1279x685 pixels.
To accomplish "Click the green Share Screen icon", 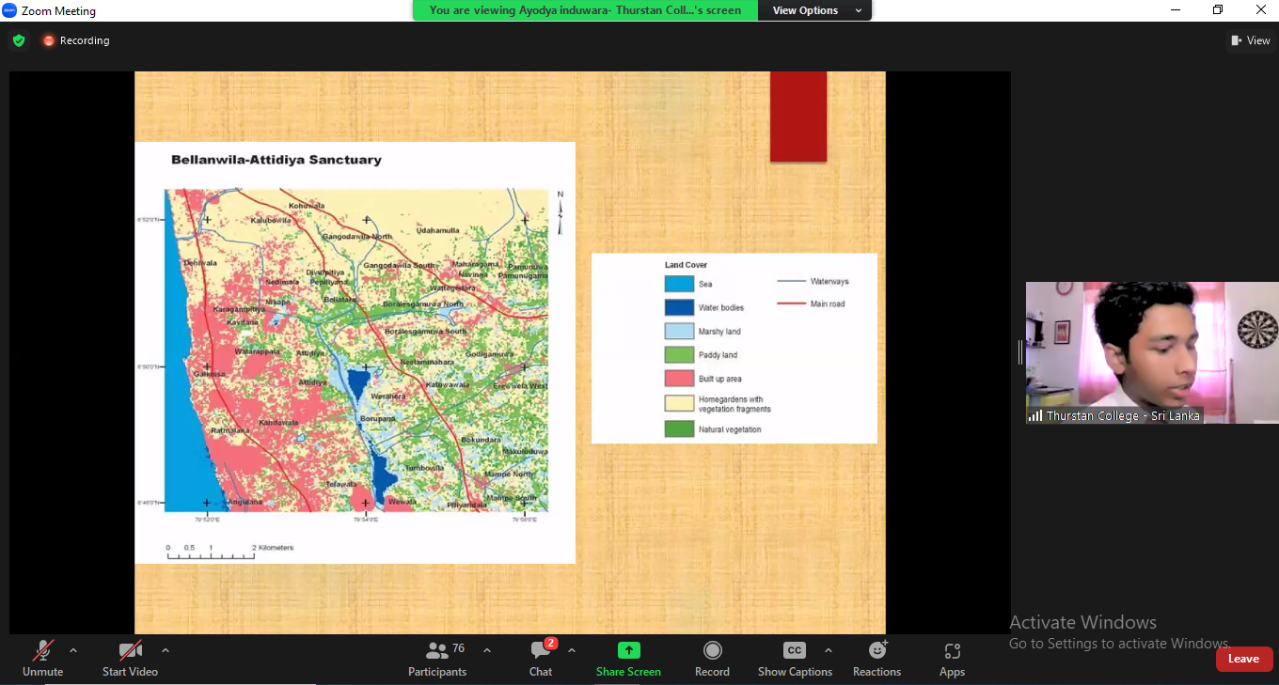I will tap(628, 650).
